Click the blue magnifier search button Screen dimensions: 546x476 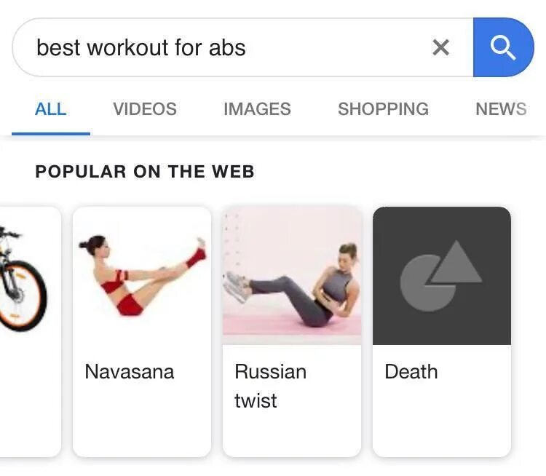503,47
